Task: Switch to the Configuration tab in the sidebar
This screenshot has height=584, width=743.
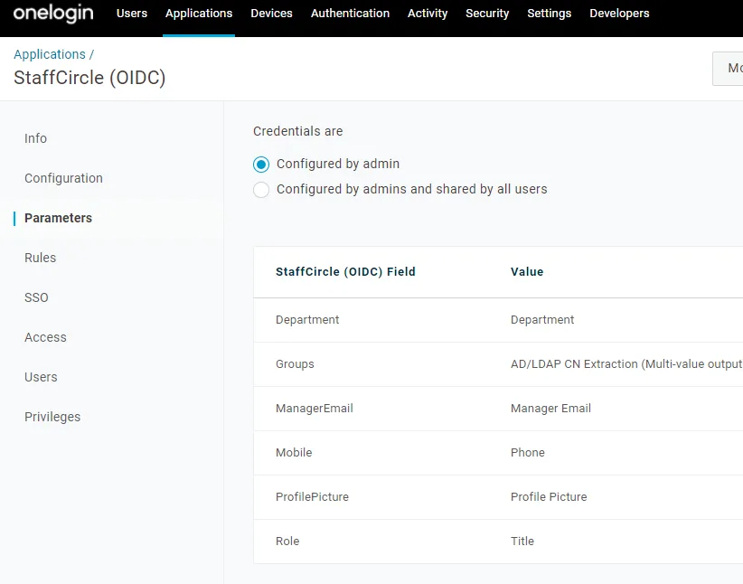Action: coord(63,178)
